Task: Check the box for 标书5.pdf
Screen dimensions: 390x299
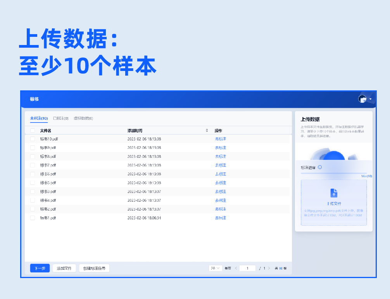Action: (33, 183)
